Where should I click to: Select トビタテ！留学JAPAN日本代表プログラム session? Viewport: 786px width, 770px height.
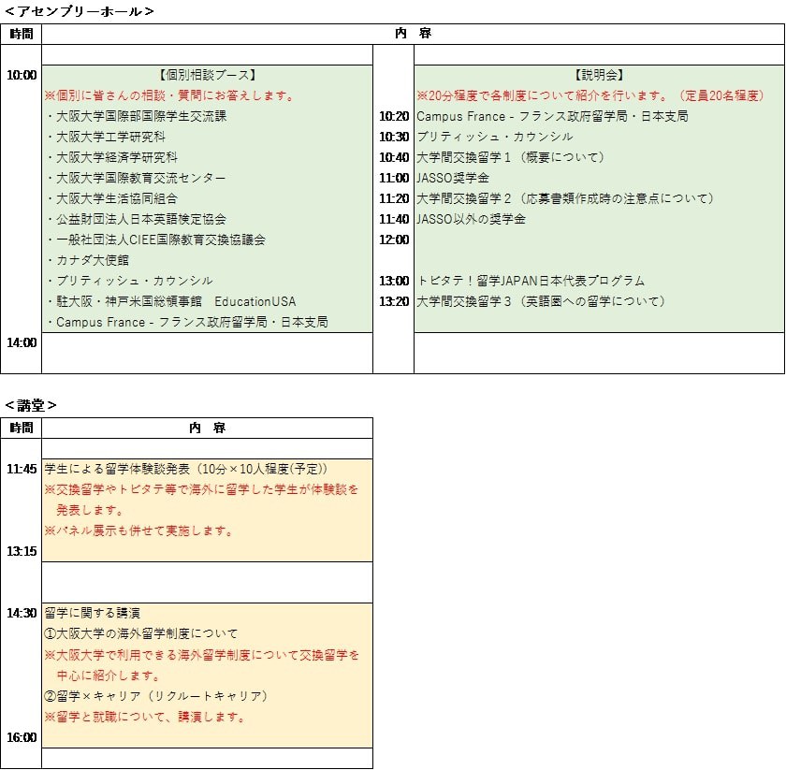[531, 281]
